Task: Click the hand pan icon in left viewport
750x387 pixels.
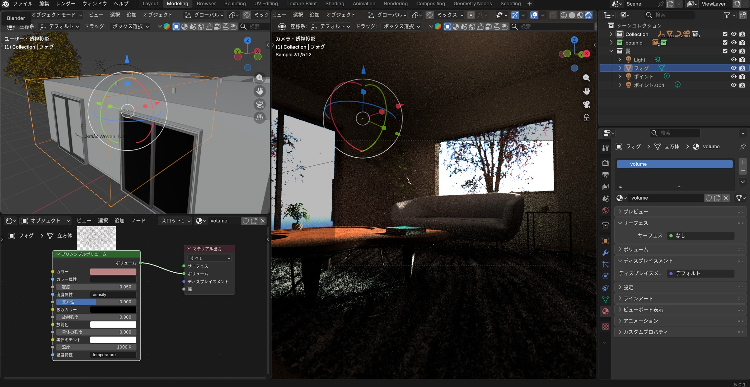Action: coord(260,91)
